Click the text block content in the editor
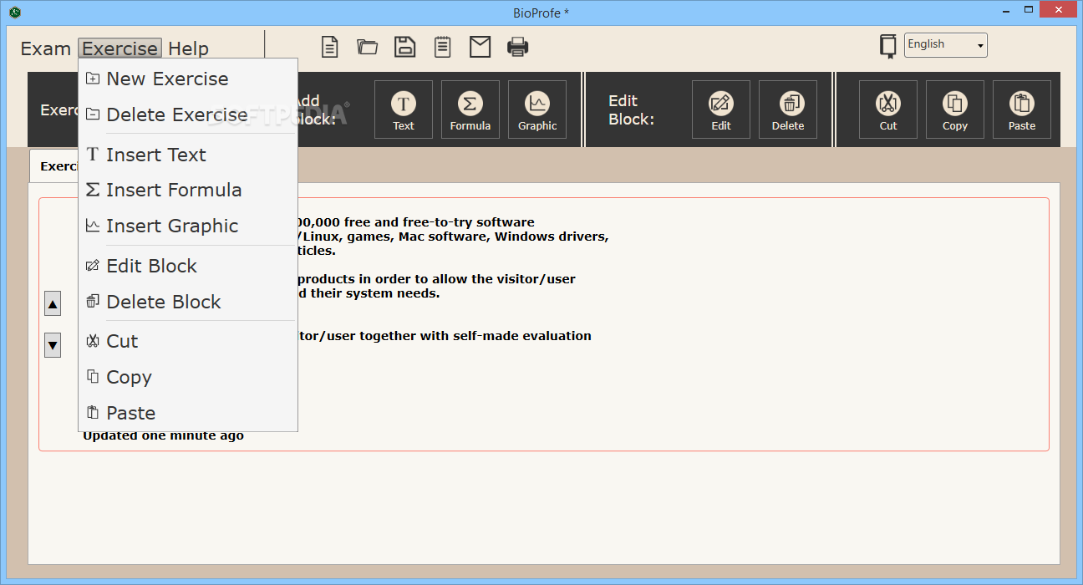The image size is (1083, 585). (543, 324)
